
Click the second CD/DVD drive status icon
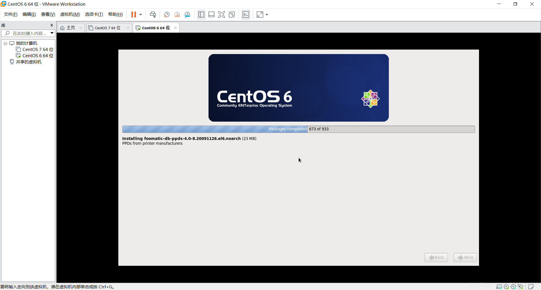coord(513,287)
